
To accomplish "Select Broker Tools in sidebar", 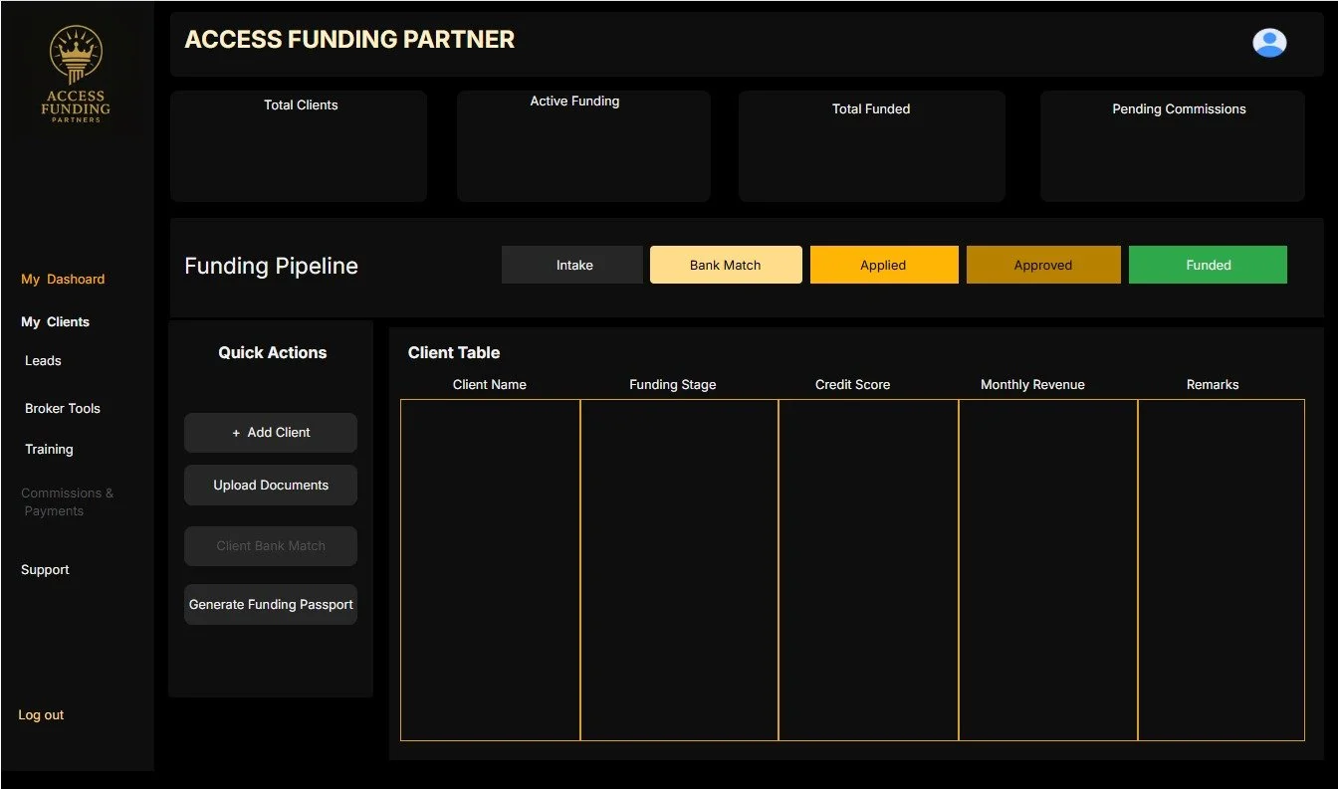I will [x=63, y=409].
